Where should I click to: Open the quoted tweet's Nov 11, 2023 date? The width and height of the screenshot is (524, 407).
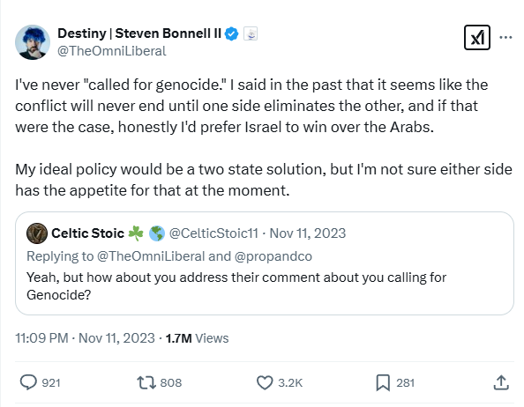pyautogui.click(x=308, y=233)
